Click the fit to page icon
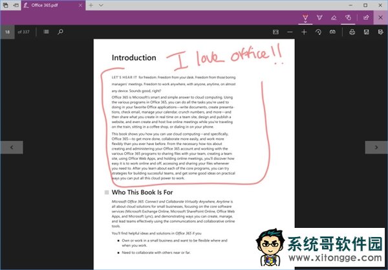 point(275,32)
